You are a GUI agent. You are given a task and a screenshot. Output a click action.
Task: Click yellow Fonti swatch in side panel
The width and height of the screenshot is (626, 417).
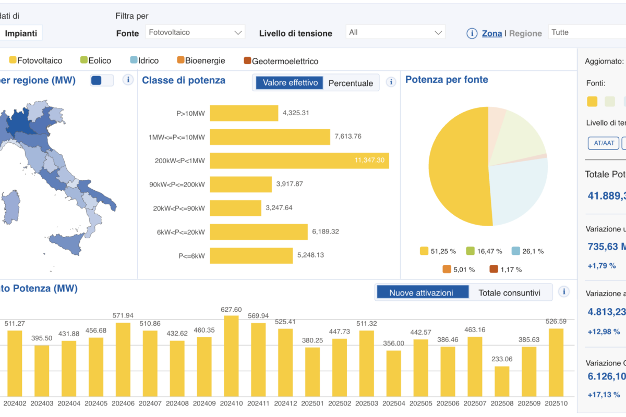(592, 101)
